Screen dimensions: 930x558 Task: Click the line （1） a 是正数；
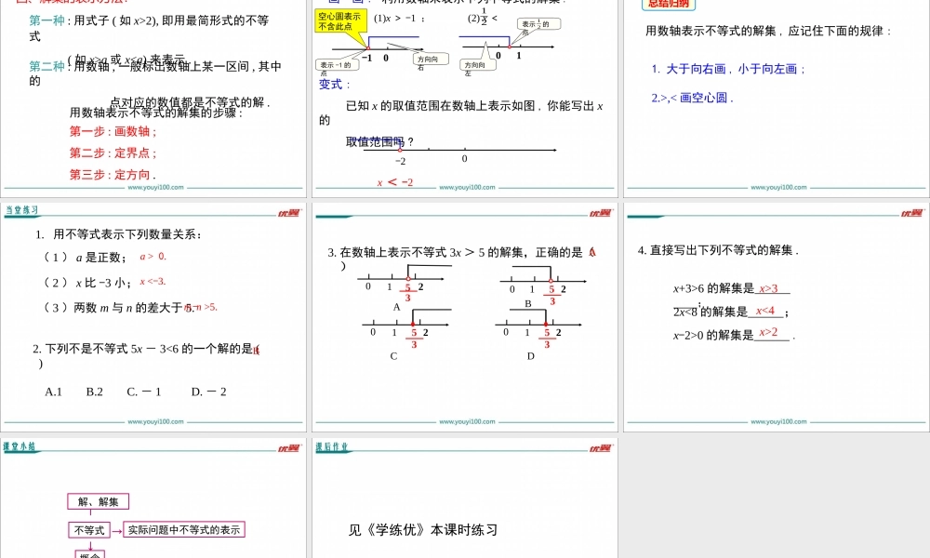pos(85,257)
